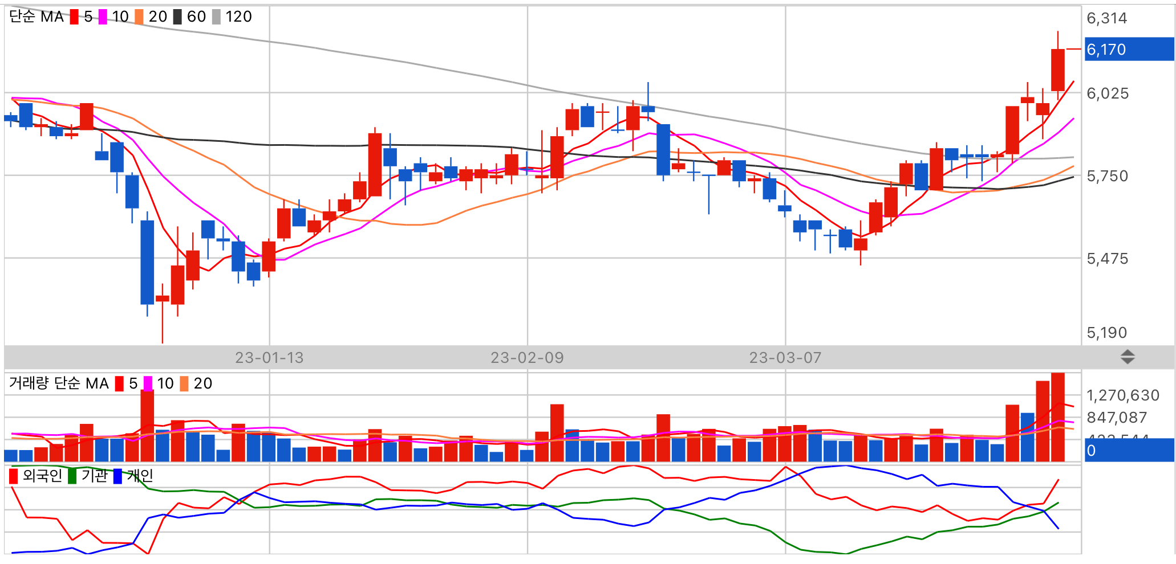Click the blue 0 value box on volume axis
Image resolution: width=1176 pixels, height=564 pixels.
click(x=1129, y=450)
